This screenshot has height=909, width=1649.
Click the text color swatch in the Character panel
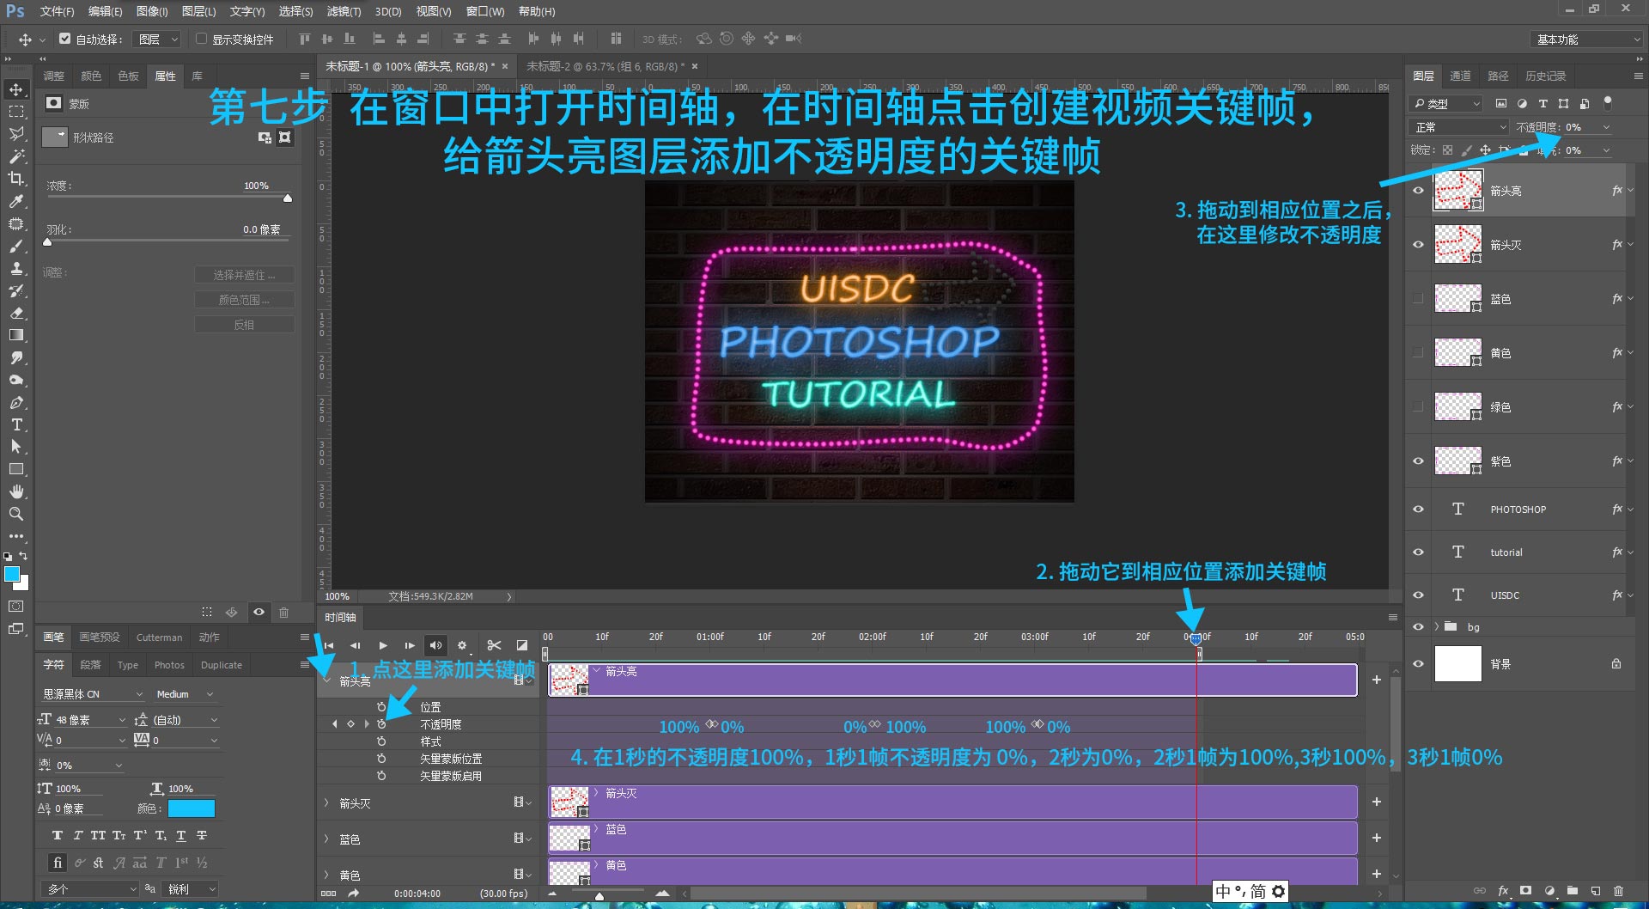[x=192, y=808]
